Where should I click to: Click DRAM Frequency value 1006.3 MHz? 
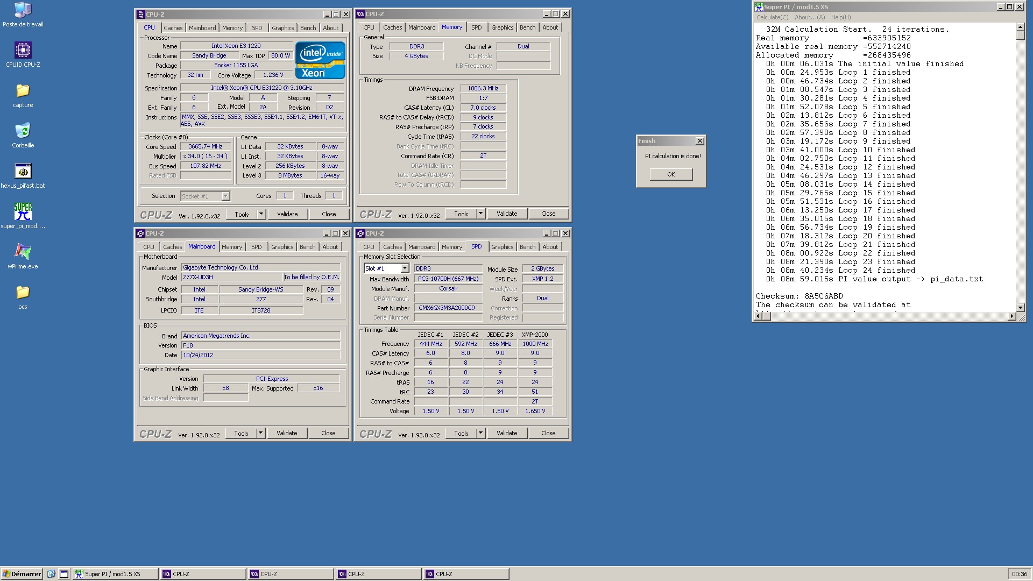pyautogui.click(x=483, y=88)
